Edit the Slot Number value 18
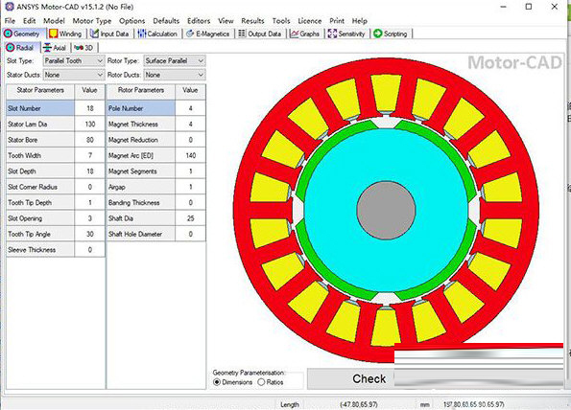This screenshot has width=571, height=410. tap(89, 108)
